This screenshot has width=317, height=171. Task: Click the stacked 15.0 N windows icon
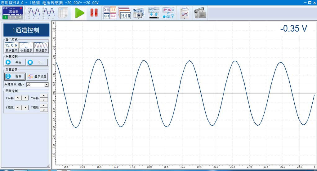124,13
